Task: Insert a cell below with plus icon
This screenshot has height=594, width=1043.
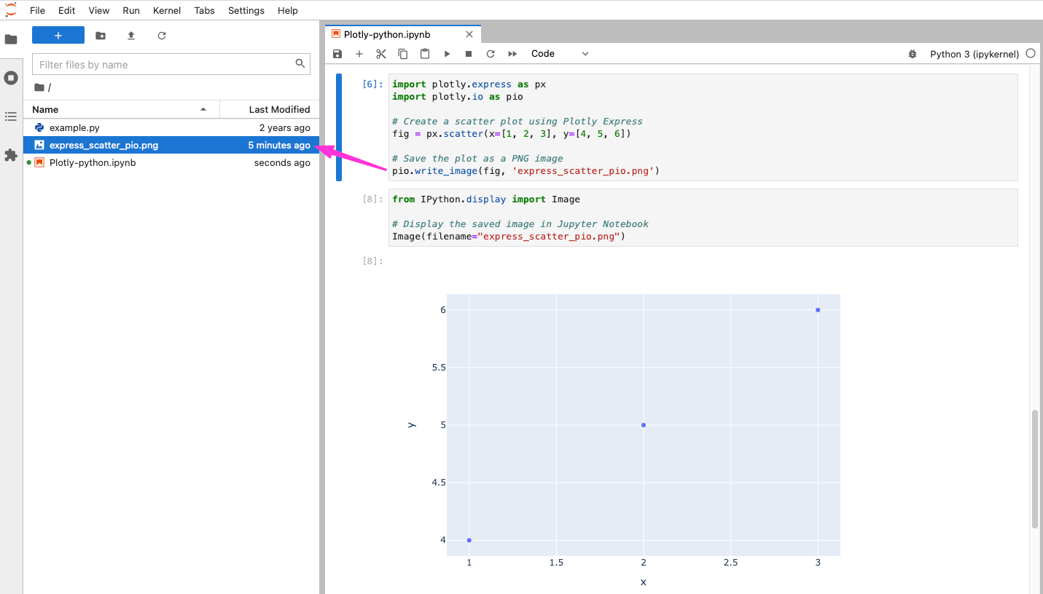Action: tap(359, 54)
